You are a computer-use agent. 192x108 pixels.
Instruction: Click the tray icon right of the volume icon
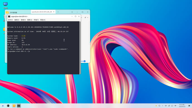169,106
